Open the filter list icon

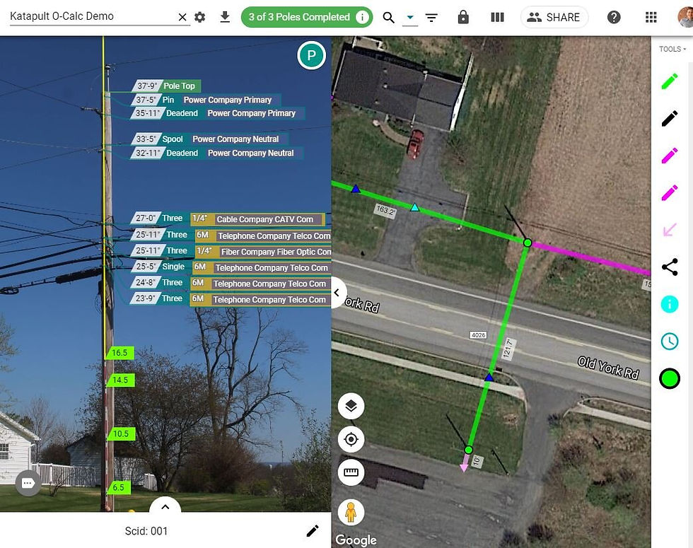[431, 18]
